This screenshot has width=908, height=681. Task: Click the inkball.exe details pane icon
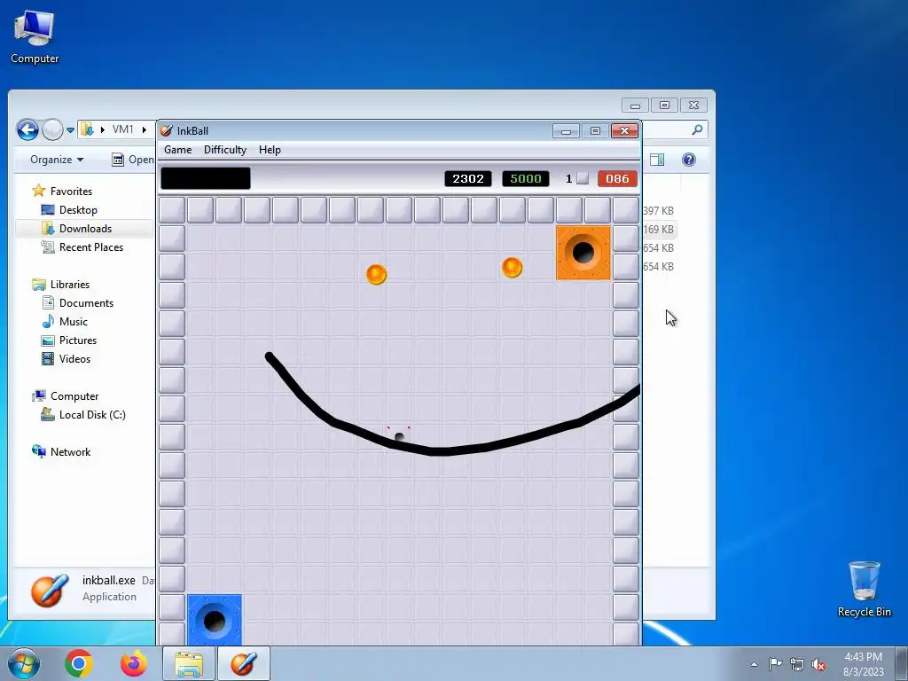click(x=50, y=591)
